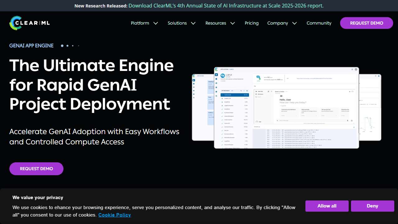
Task: Open the Community nav item
Action: pos(319,23)
